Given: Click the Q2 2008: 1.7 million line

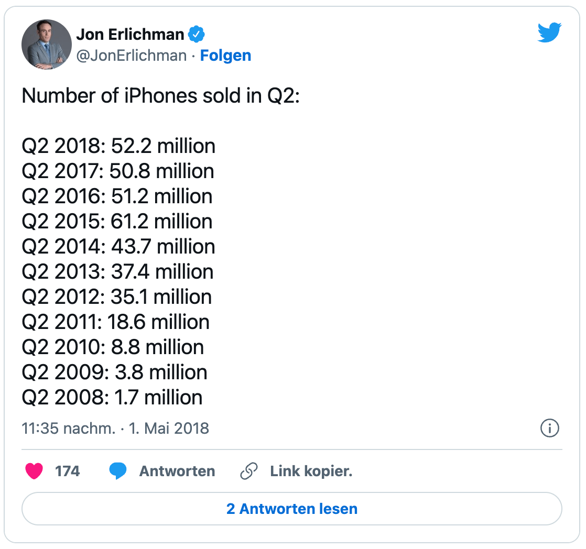Looking at the screenshot, I should (x=112, y=397).
